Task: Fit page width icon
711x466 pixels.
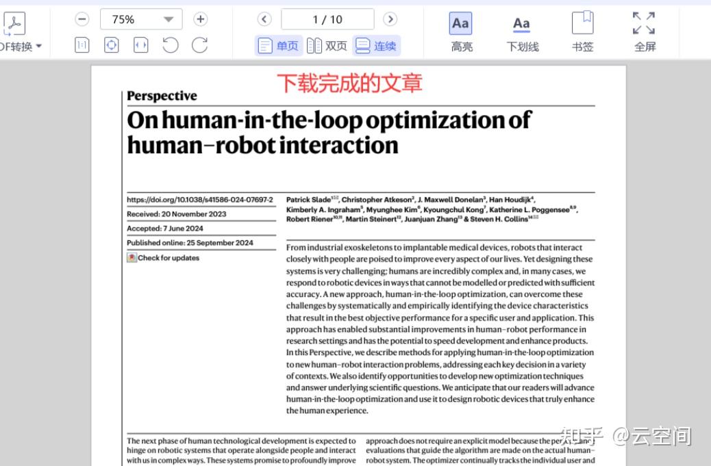Action: click(141, 45)
